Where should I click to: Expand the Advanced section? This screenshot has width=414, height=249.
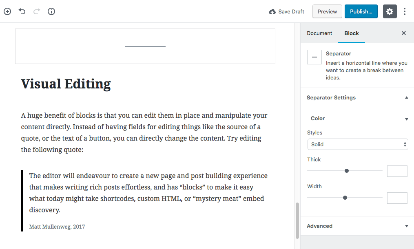click(x=406, y=226)
